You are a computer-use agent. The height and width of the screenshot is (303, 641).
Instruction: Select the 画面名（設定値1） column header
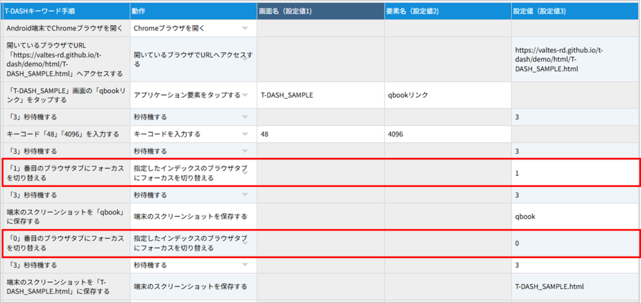320,12
